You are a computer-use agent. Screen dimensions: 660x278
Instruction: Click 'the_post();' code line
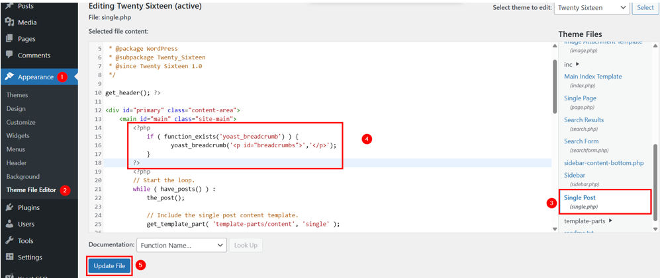[x=165, y=197]
